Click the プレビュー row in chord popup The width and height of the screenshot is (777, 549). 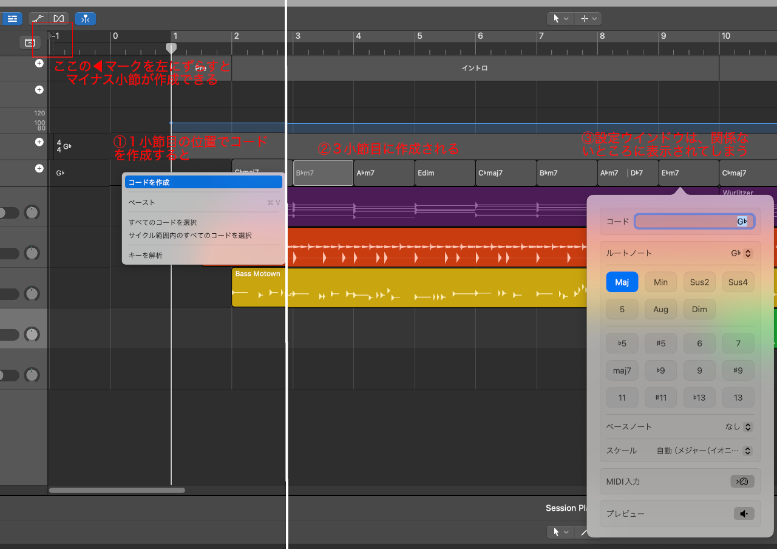coord(680,514)
